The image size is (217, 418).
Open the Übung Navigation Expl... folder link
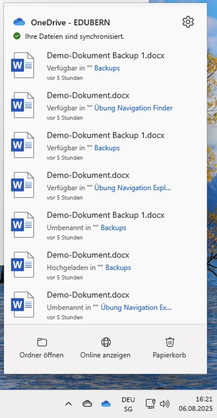tap(133, 188)
